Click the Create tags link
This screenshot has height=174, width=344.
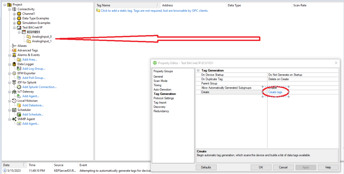tap(275, 92)
